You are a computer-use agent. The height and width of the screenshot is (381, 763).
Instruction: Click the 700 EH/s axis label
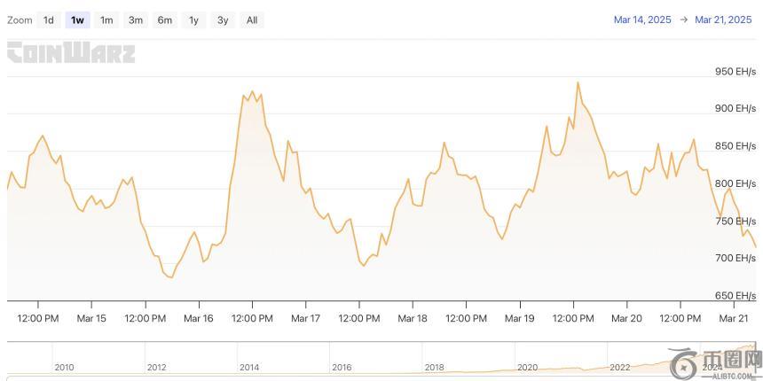735,258
